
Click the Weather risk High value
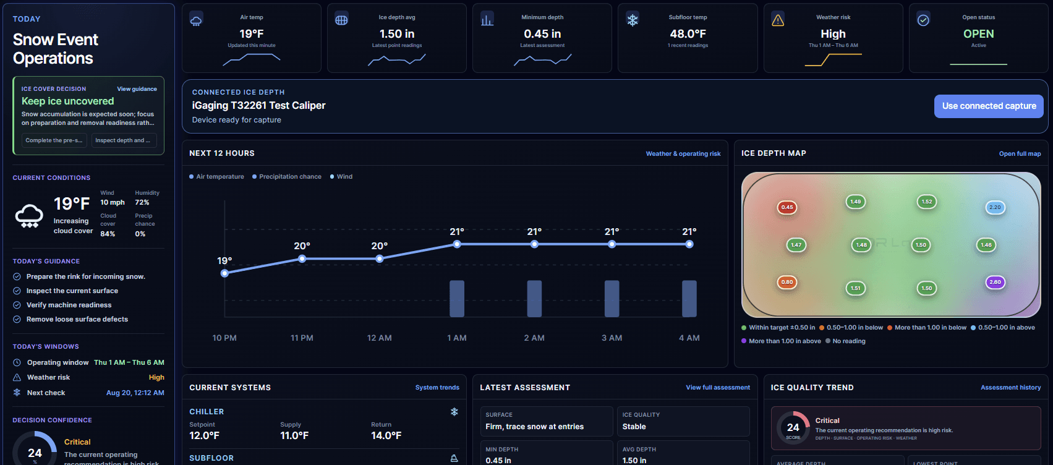coord(833,34)
